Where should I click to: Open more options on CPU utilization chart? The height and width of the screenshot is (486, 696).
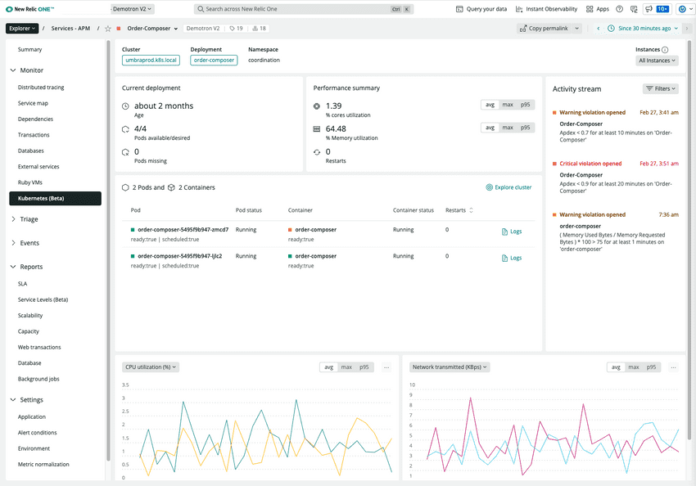click(386, 367)
